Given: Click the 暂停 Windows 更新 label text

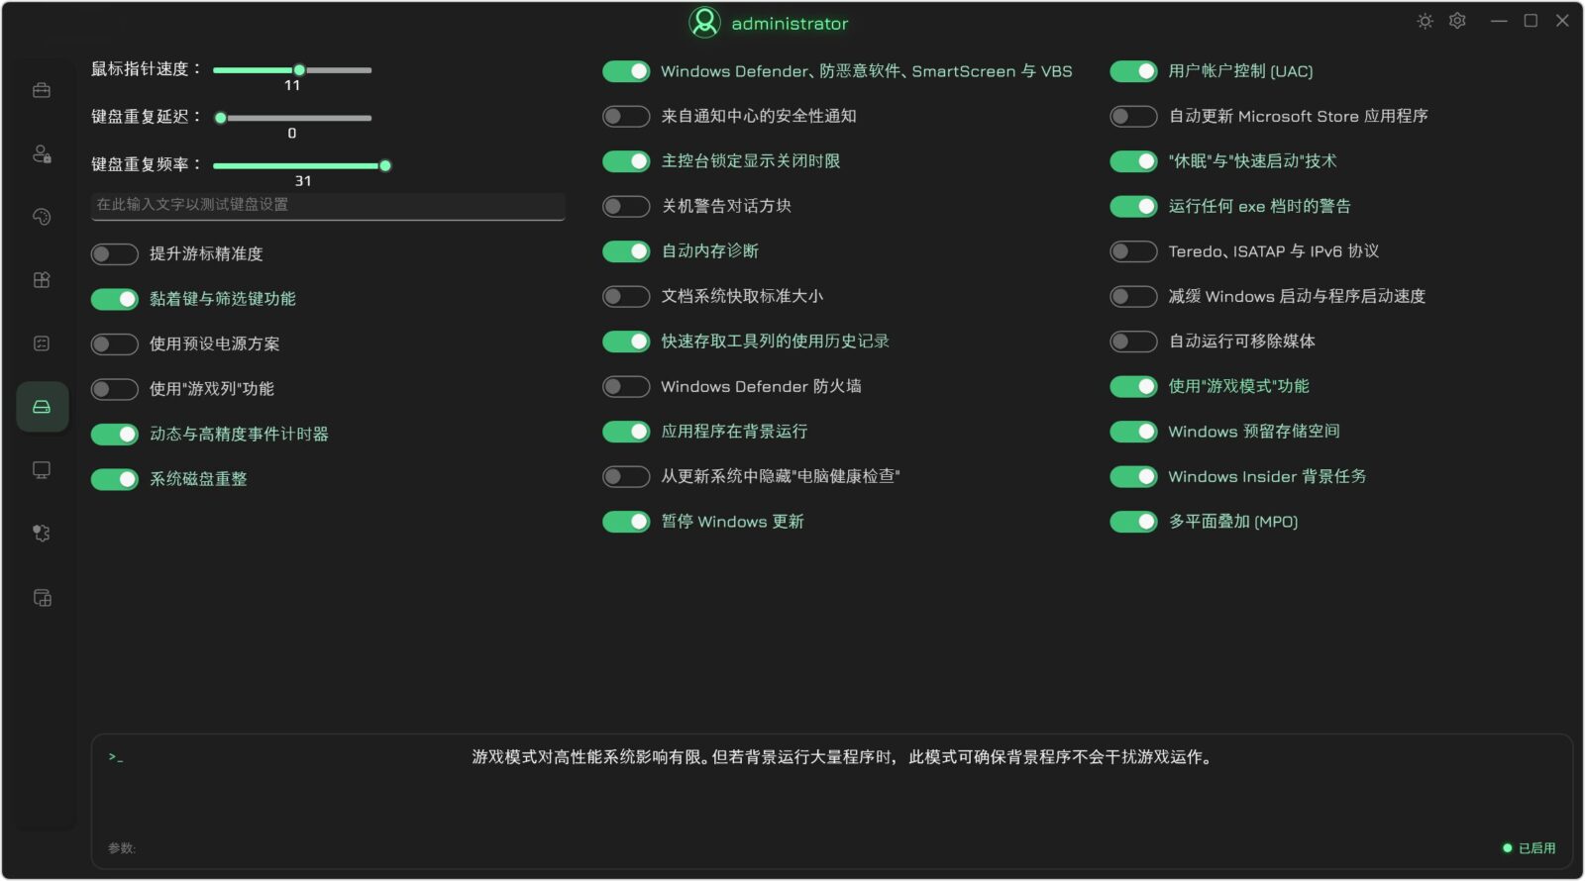Looking at the screenshot, I should click(732, 522).
